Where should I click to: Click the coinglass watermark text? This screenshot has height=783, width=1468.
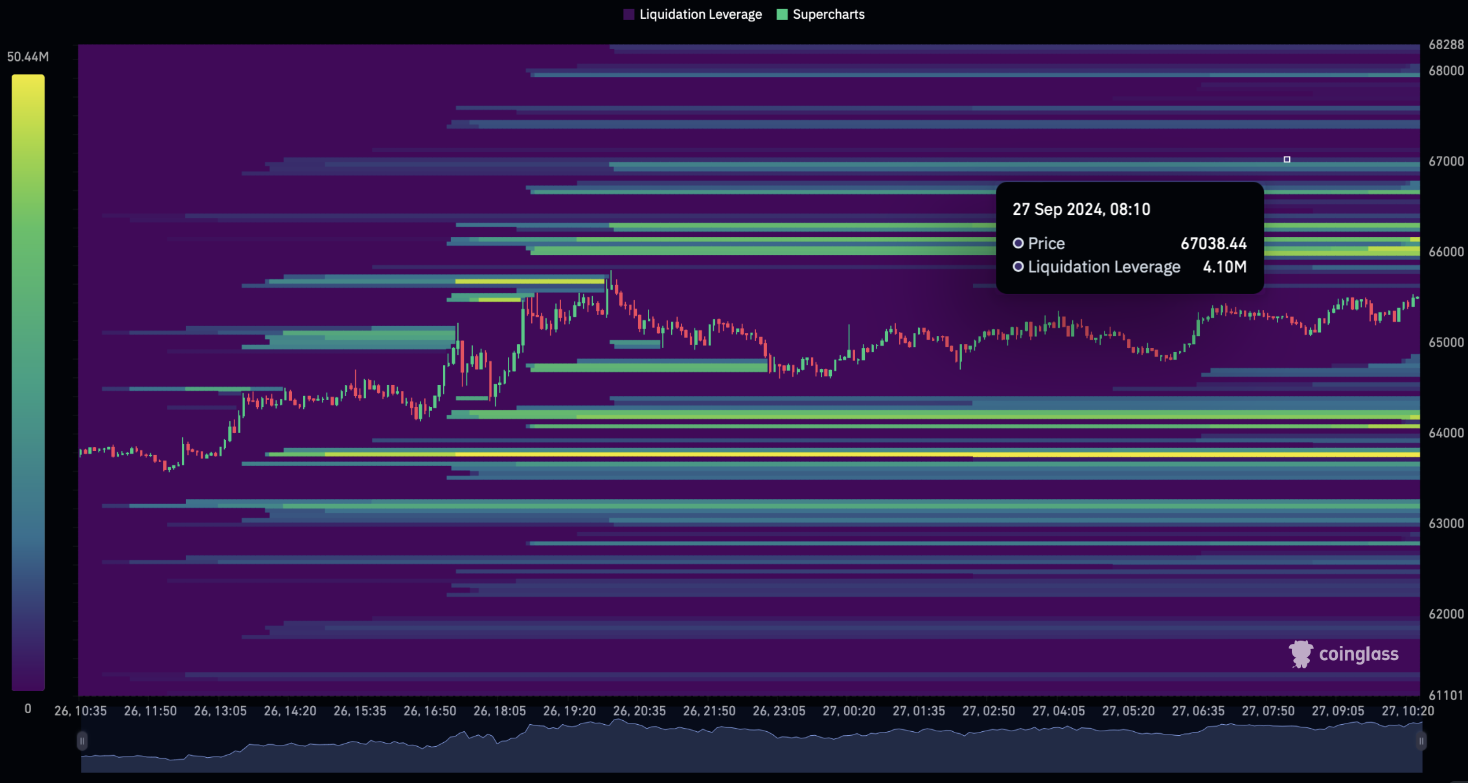click(1359, 654)
